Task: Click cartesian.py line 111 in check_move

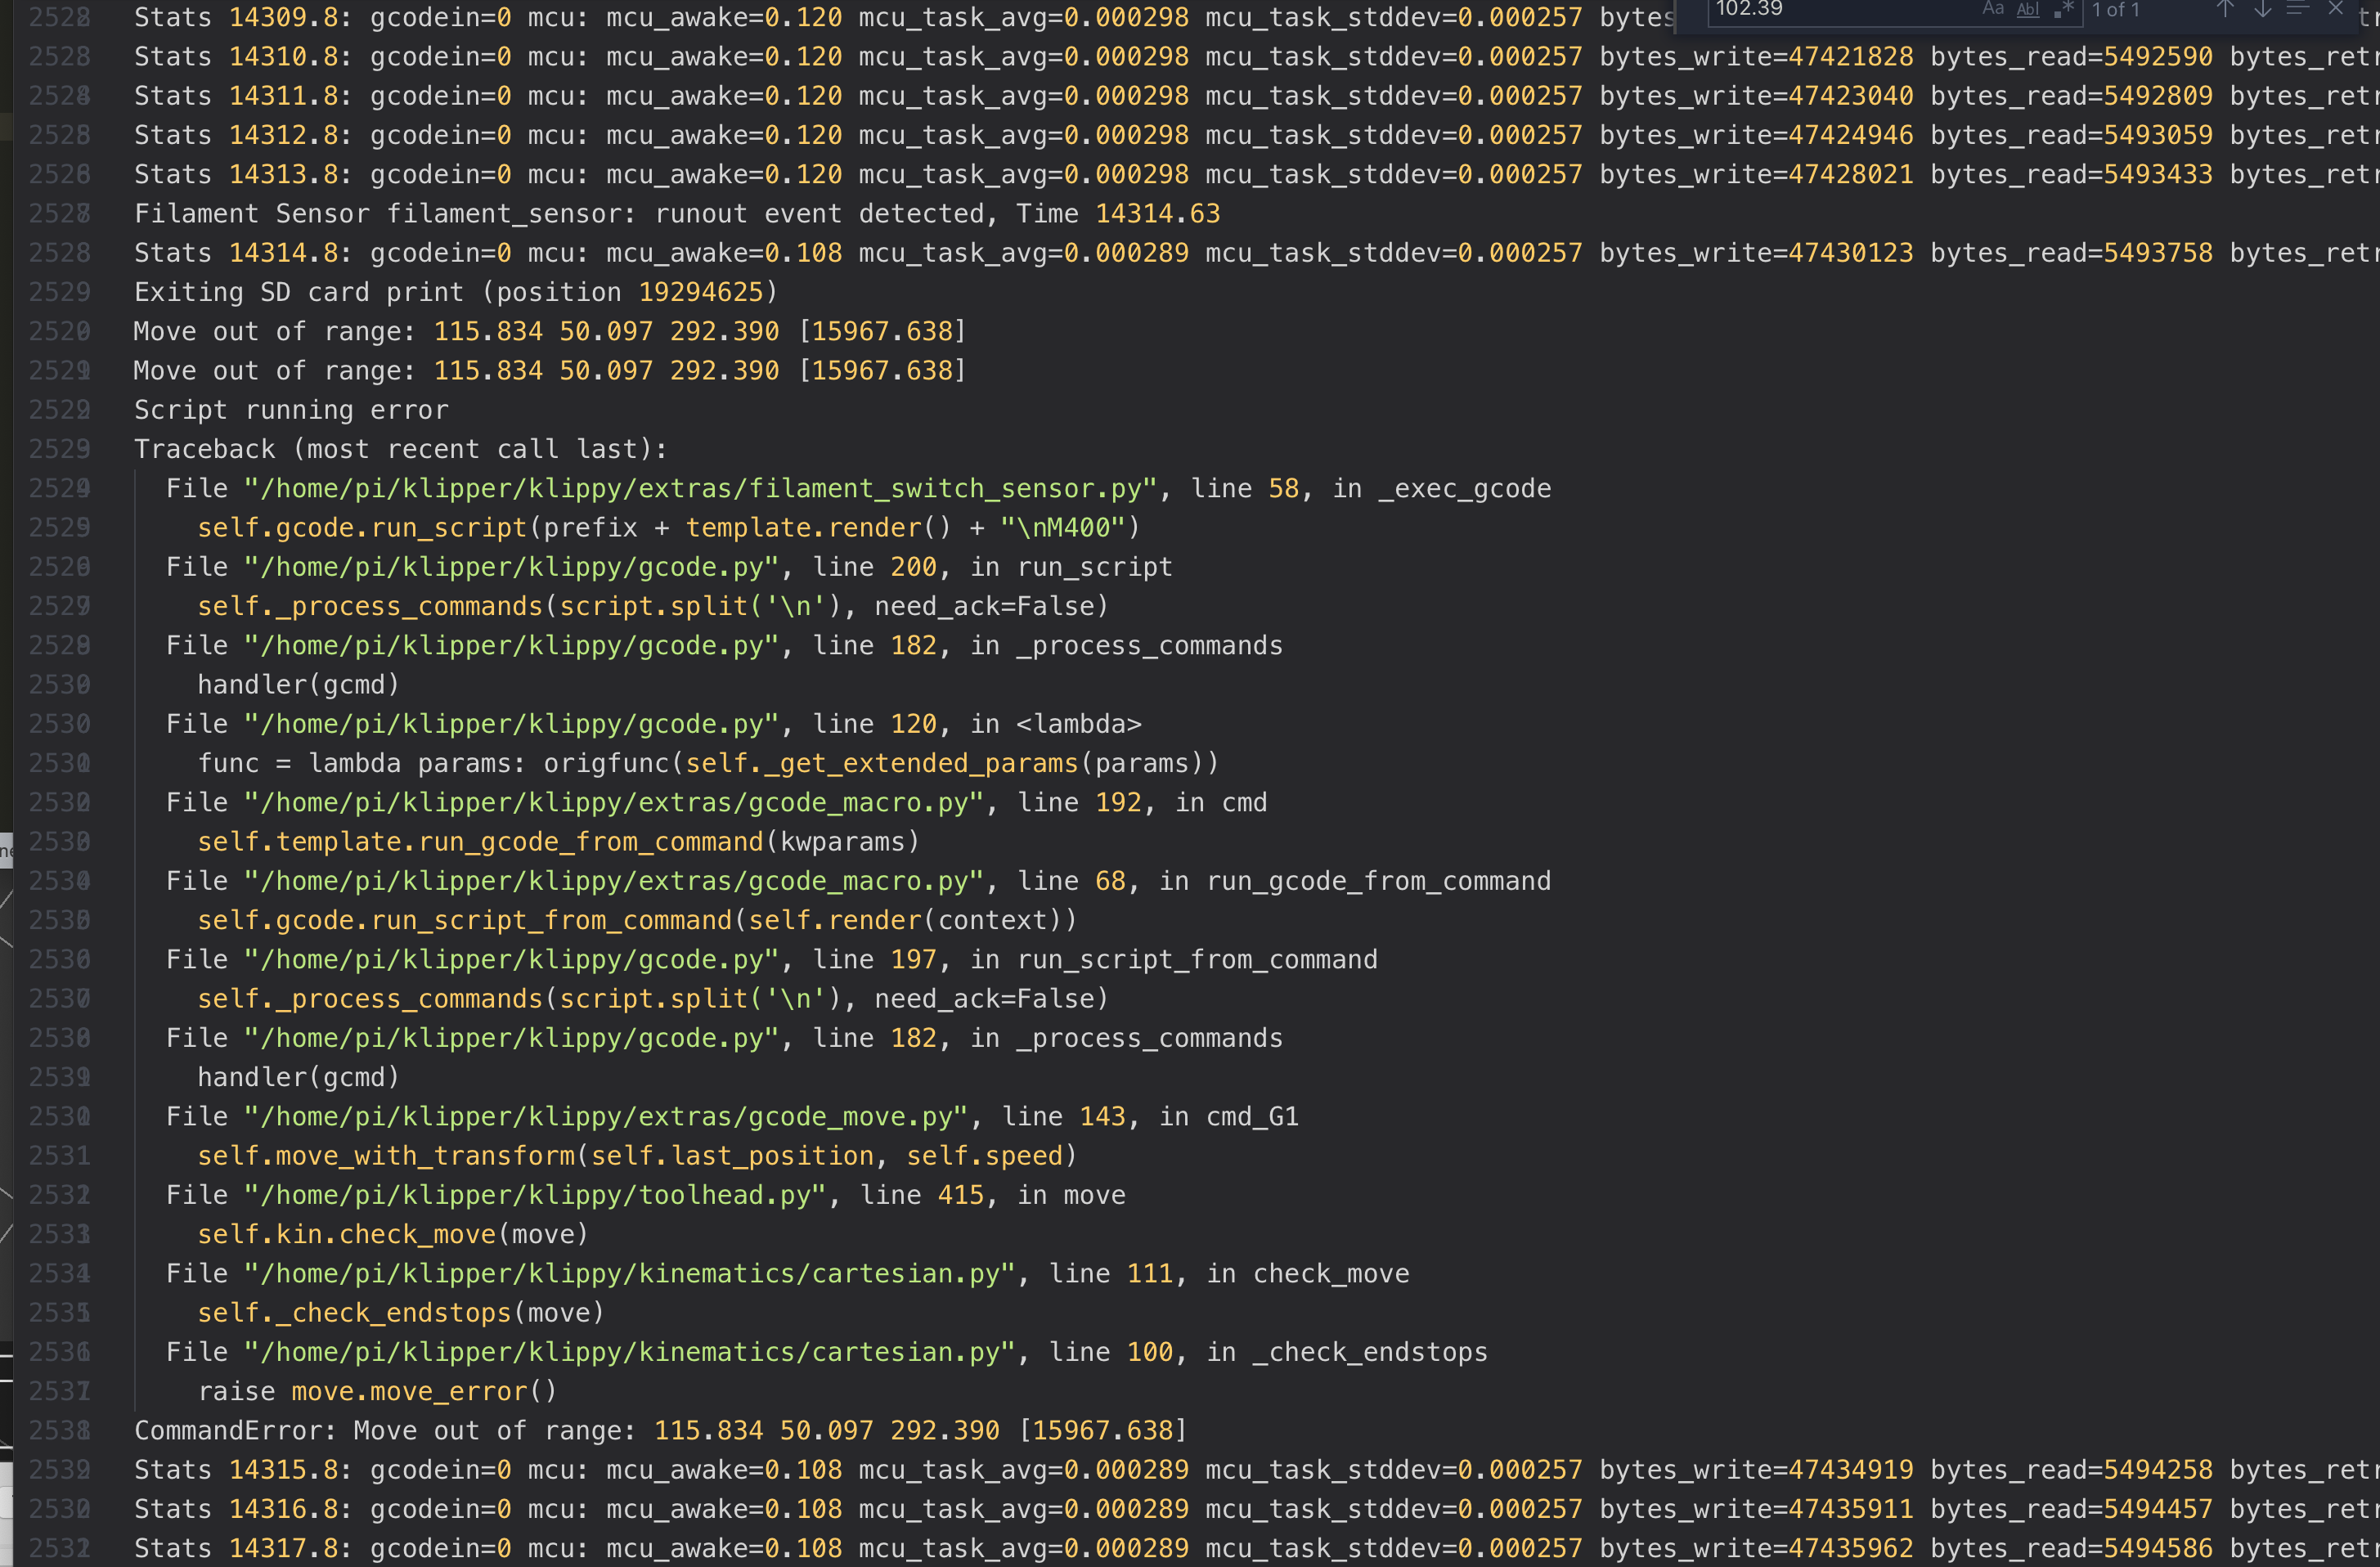Action: (788, 1273)
